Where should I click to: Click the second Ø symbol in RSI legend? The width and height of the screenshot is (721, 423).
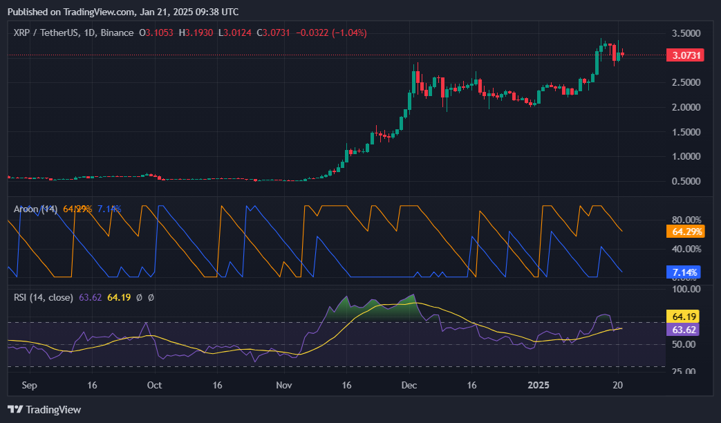[151, 297]
